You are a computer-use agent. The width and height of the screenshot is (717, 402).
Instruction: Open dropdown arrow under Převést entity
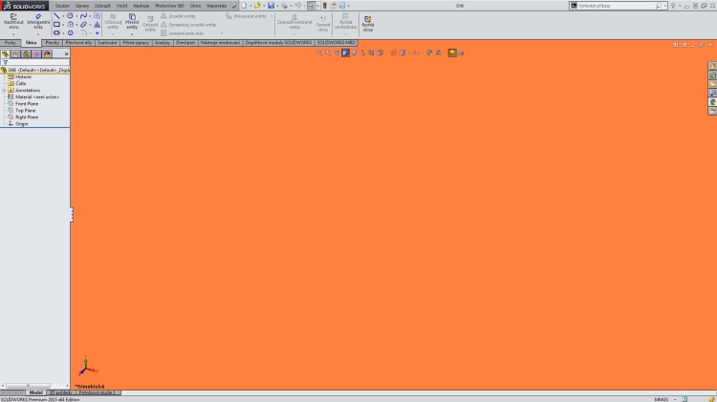(x=132, y=33)
